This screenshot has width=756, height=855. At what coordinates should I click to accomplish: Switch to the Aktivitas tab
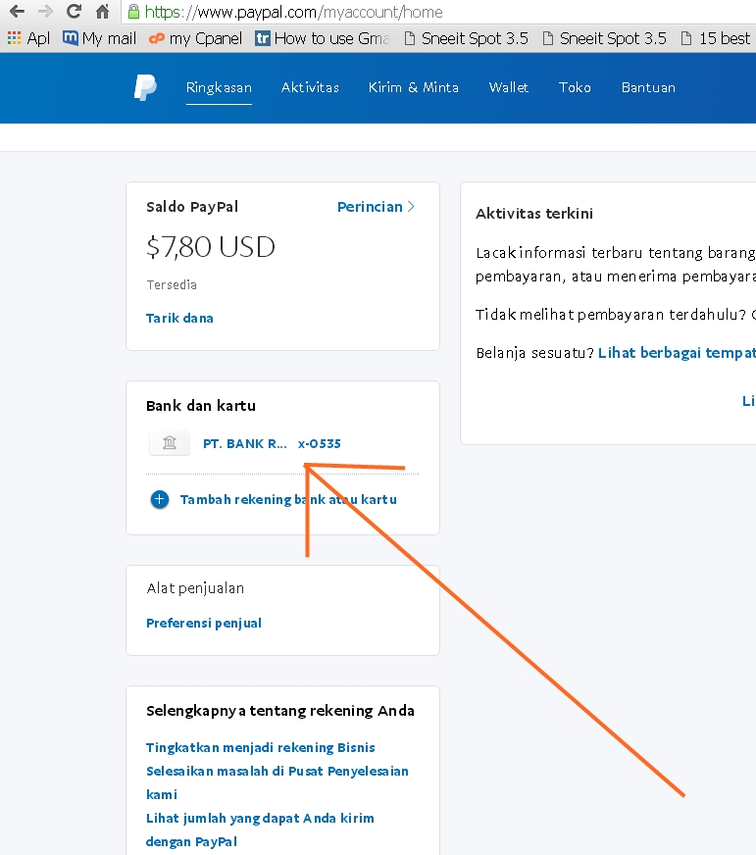(x=310, y=87)
